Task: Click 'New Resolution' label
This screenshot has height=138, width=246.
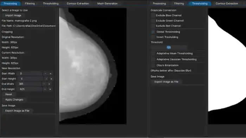Action: click(11, 68)
